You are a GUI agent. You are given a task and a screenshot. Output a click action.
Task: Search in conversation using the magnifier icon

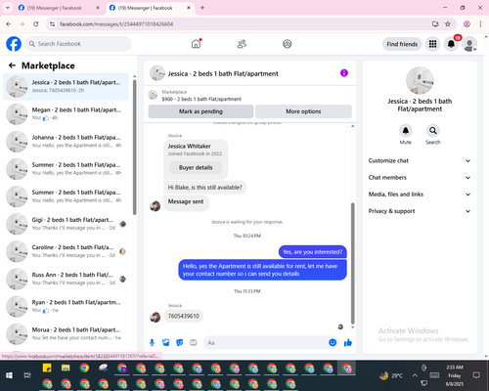click(x=433, y=131)
